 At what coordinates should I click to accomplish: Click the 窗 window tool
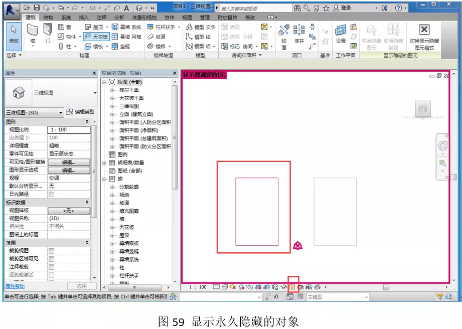(64, 27)
